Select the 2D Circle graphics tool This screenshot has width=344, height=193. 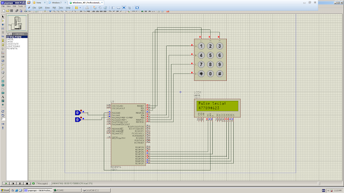pyautogui.click(x=3, y=85)
